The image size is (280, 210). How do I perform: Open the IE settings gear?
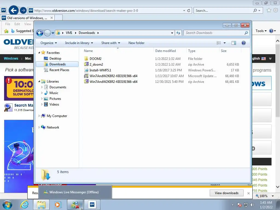point(276,10)
